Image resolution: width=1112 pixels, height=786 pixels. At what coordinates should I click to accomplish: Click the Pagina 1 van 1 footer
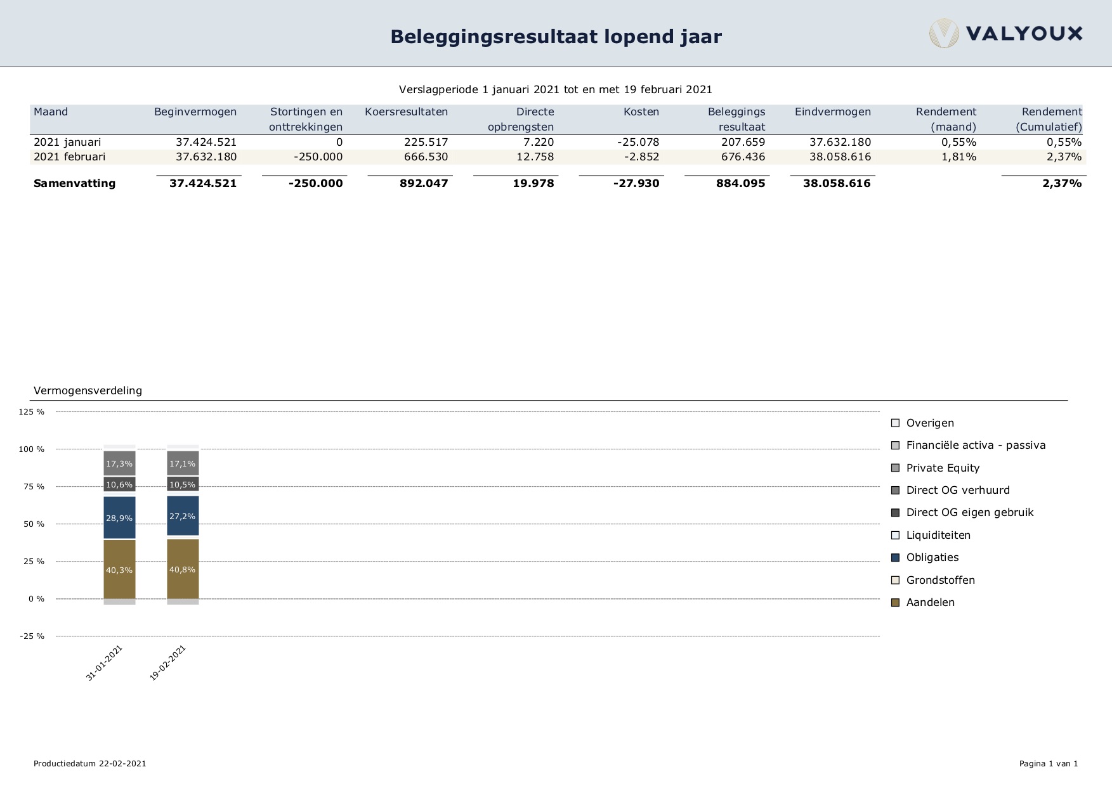click(1049, 763)
